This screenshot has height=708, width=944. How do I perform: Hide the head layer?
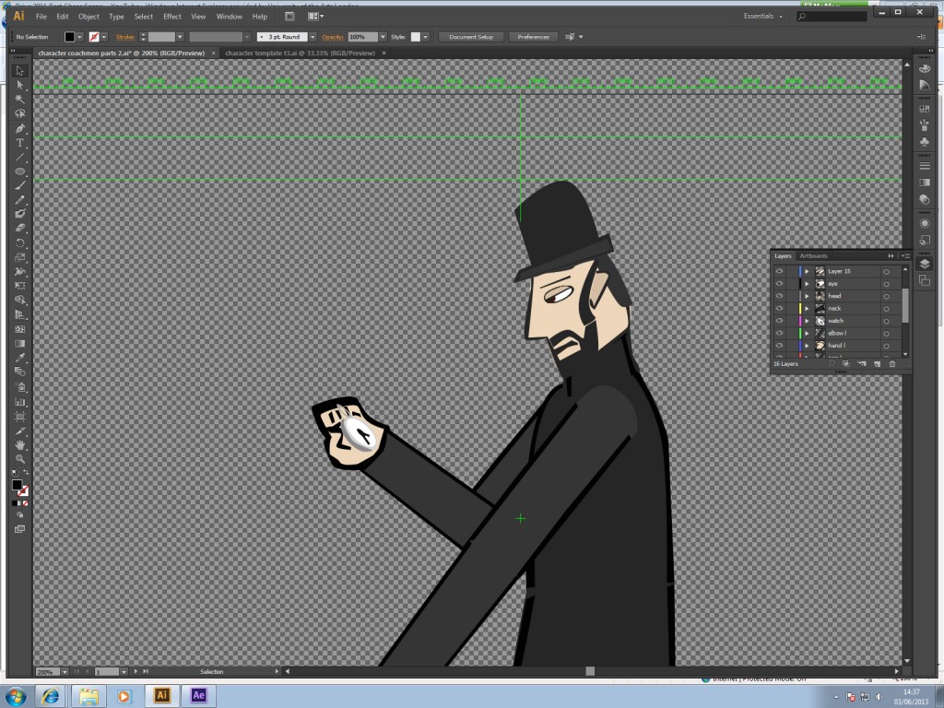tap(779, 296)
